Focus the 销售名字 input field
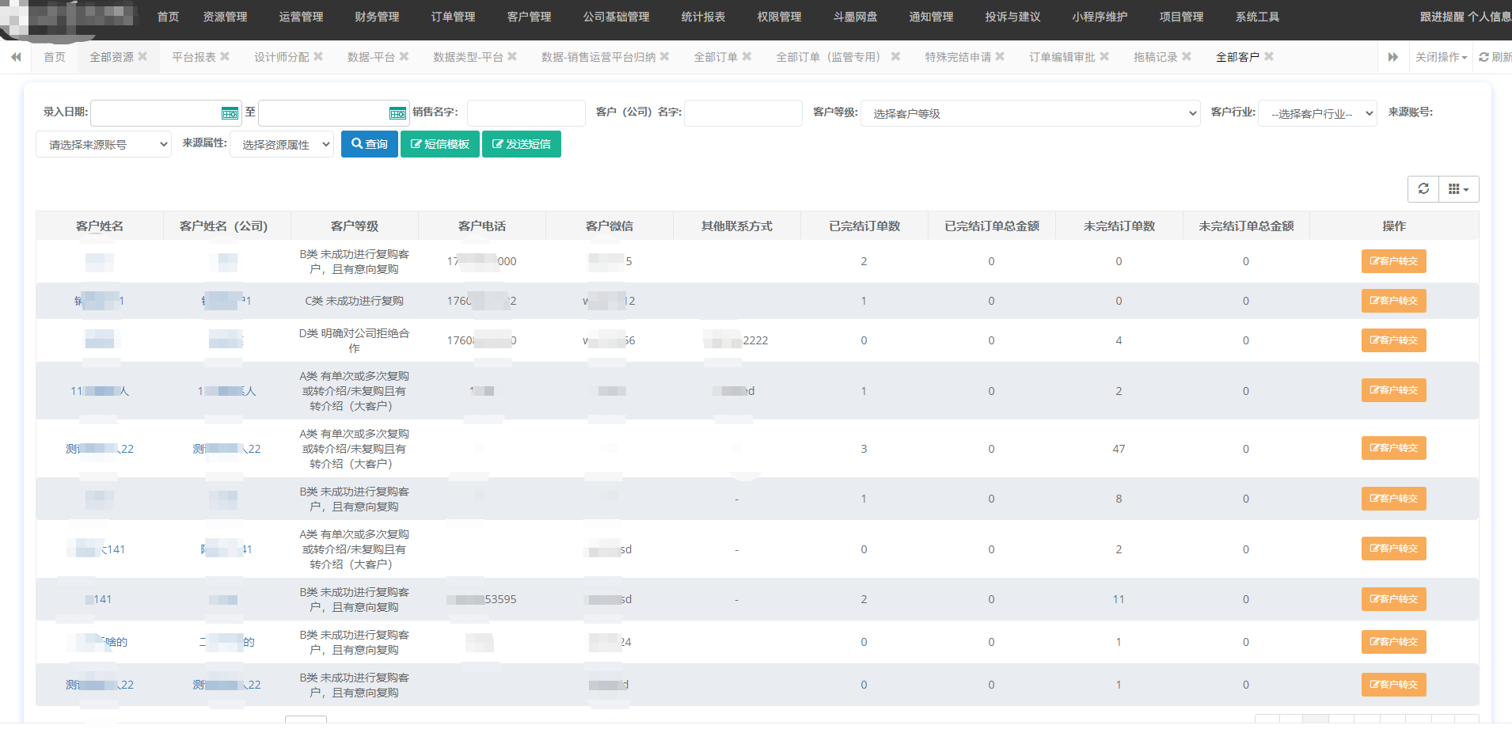1512x729 pixels. (x=526, y=113)
